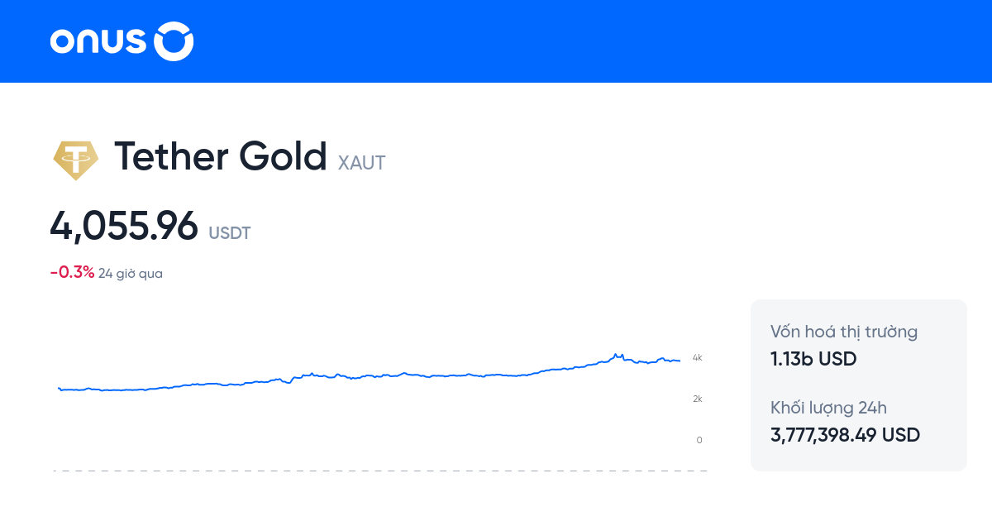992x521 pixels.
Task: Click the blue header banner
Action: tap(496, 41)
